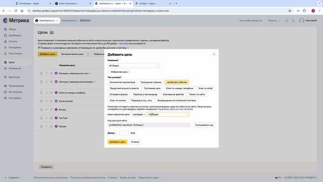The image size is (323, 182).
Task: Open Настройки in the sidebar
Action: click(x=15, y=98)
